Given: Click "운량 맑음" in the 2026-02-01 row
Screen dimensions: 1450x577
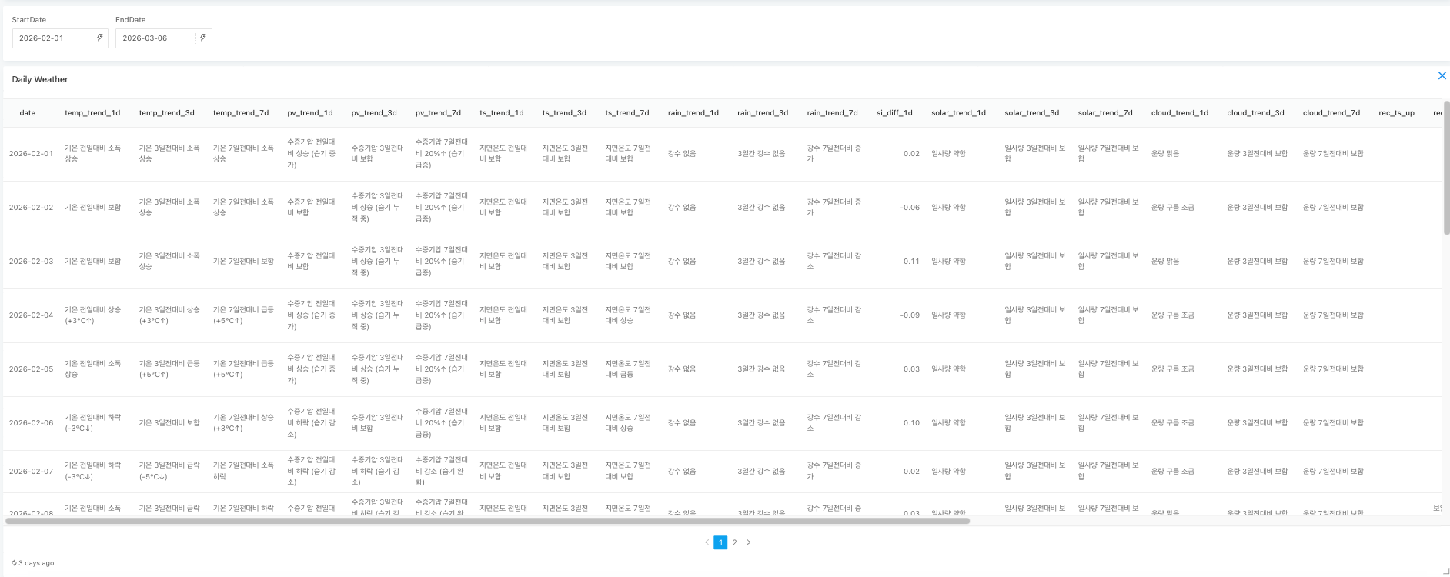Looking at the screenshot, I should tap(1165, 154).
